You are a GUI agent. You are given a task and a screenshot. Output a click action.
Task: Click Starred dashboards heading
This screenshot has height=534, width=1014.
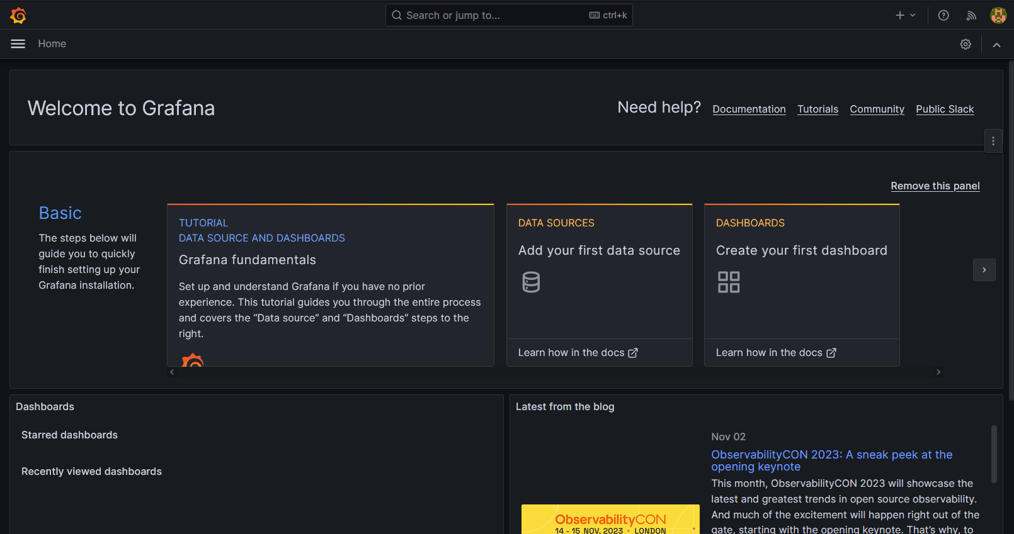pyautogui.click(x=69, y=435)
